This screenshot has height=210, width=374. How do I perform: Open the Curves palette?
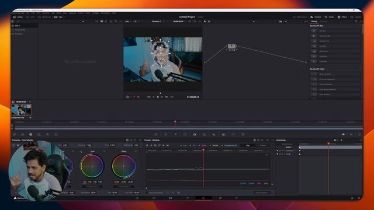(156, 135)
